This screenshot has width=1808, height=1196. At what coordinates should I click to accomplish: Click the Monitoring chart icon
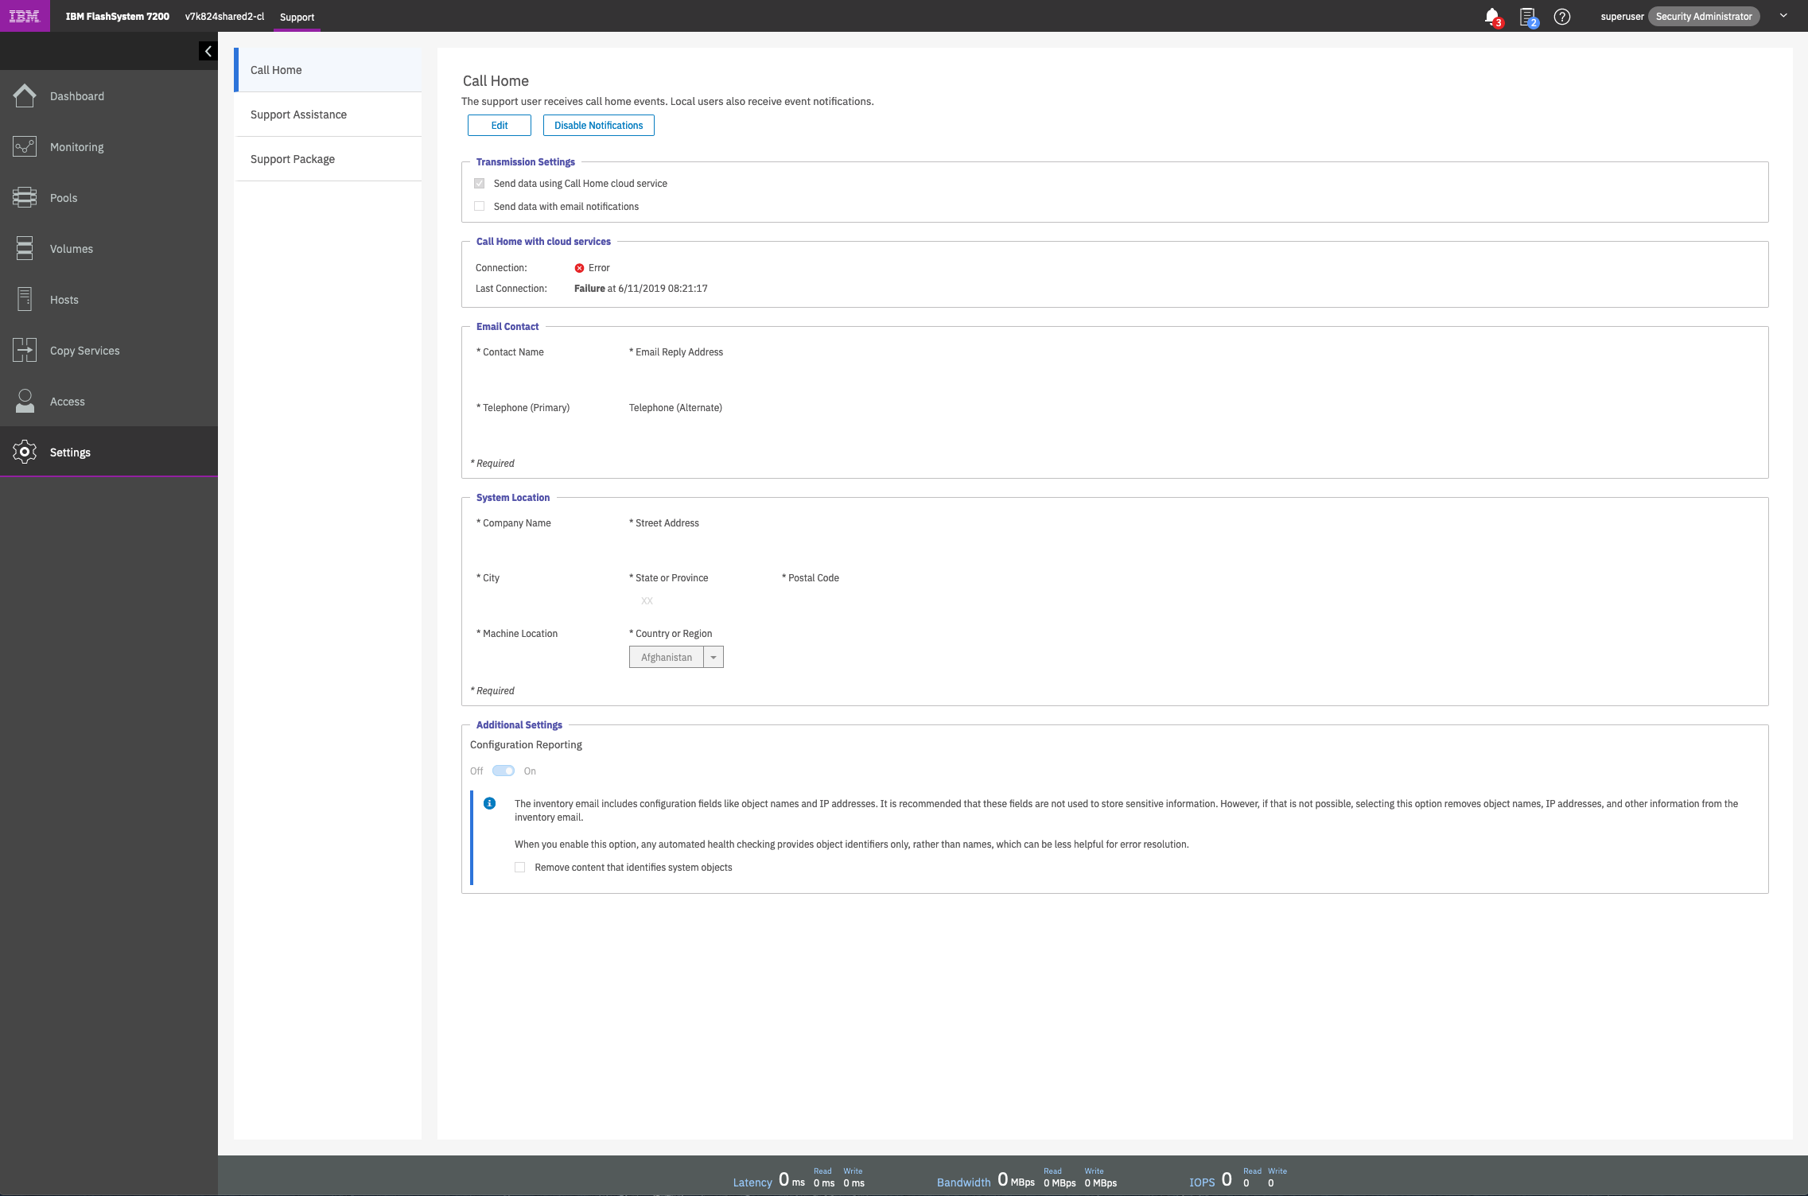tap(25, 146)
